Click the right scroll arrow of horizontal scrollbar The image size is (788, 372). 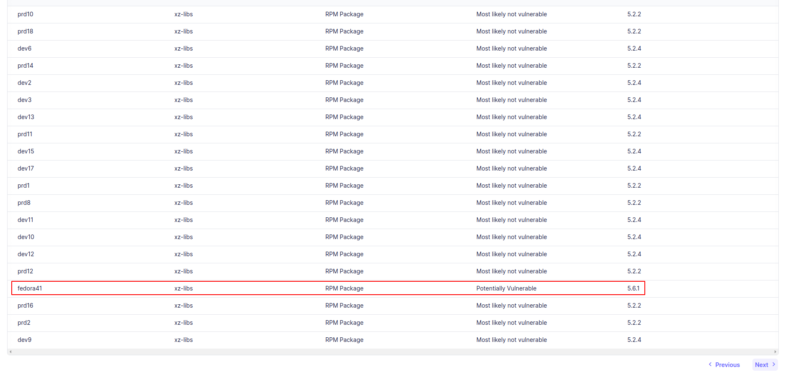click(x=775, y=352)
